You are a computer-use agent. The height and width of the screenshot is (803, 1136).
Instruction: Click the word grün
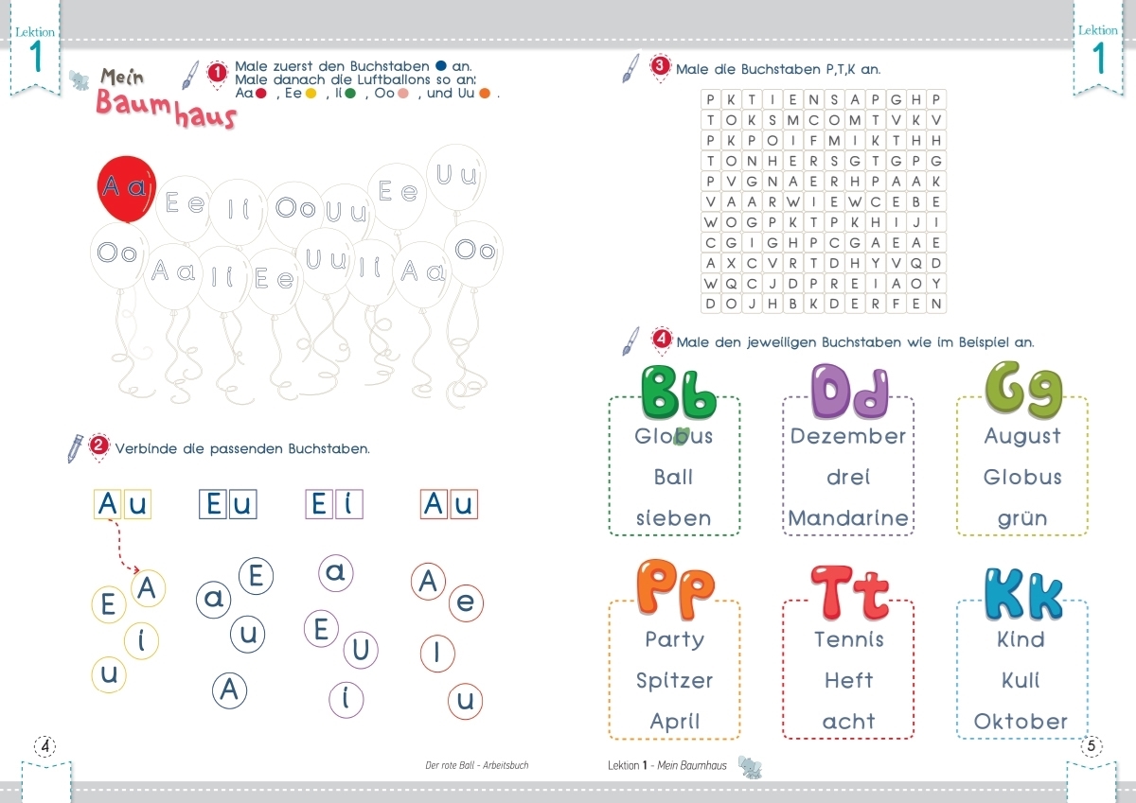tap(1022, 519)
